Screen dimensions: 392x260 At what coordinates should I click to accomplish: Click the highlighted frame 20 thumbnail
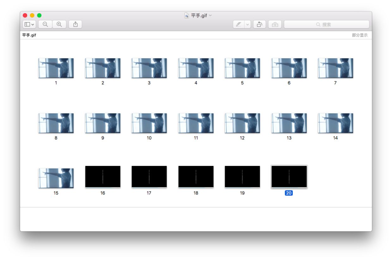pyautogui.click(x=289, y=177)
